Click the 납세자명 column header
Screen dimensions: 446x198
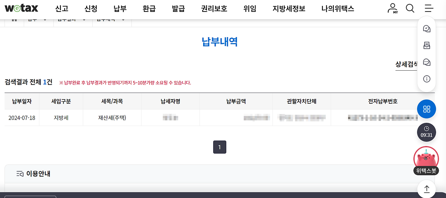tap(170, 101)
